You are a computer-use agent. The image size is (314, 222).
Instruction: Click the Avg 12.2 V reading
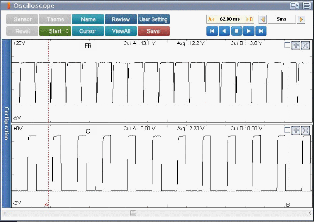(190, 43)
